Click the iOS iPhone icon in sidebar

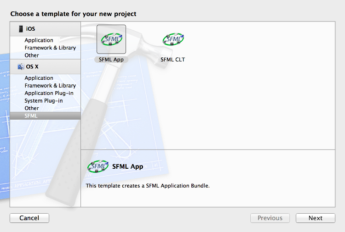click(21, 29)
